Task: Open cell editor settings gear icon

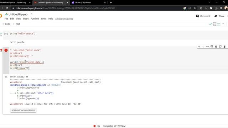Action: coord(216,47)
